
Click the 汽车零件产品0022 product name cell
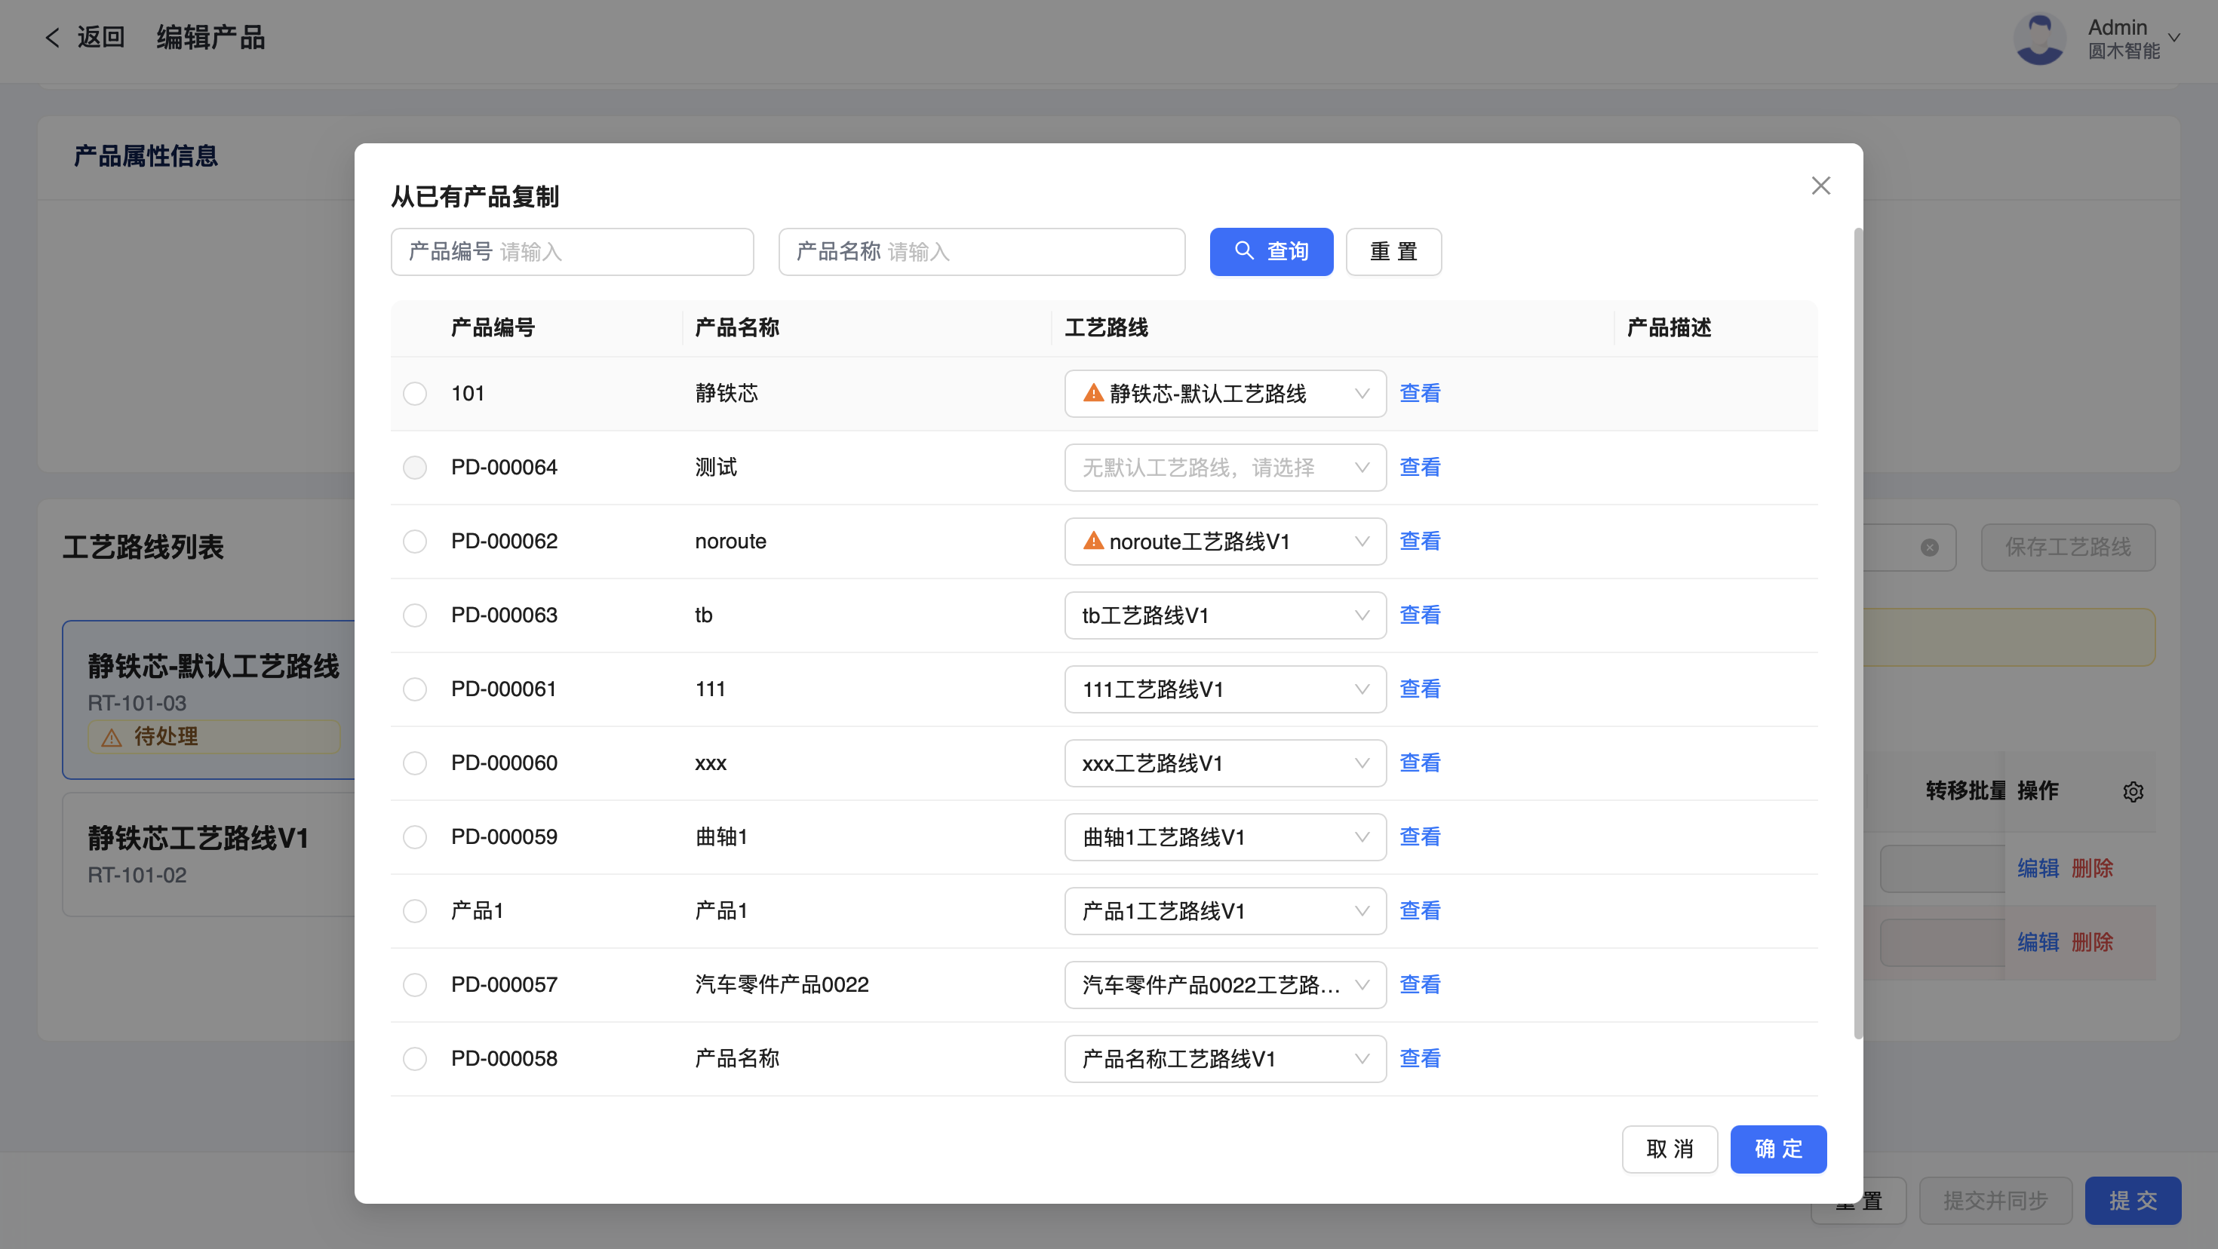tap(782, 985)
